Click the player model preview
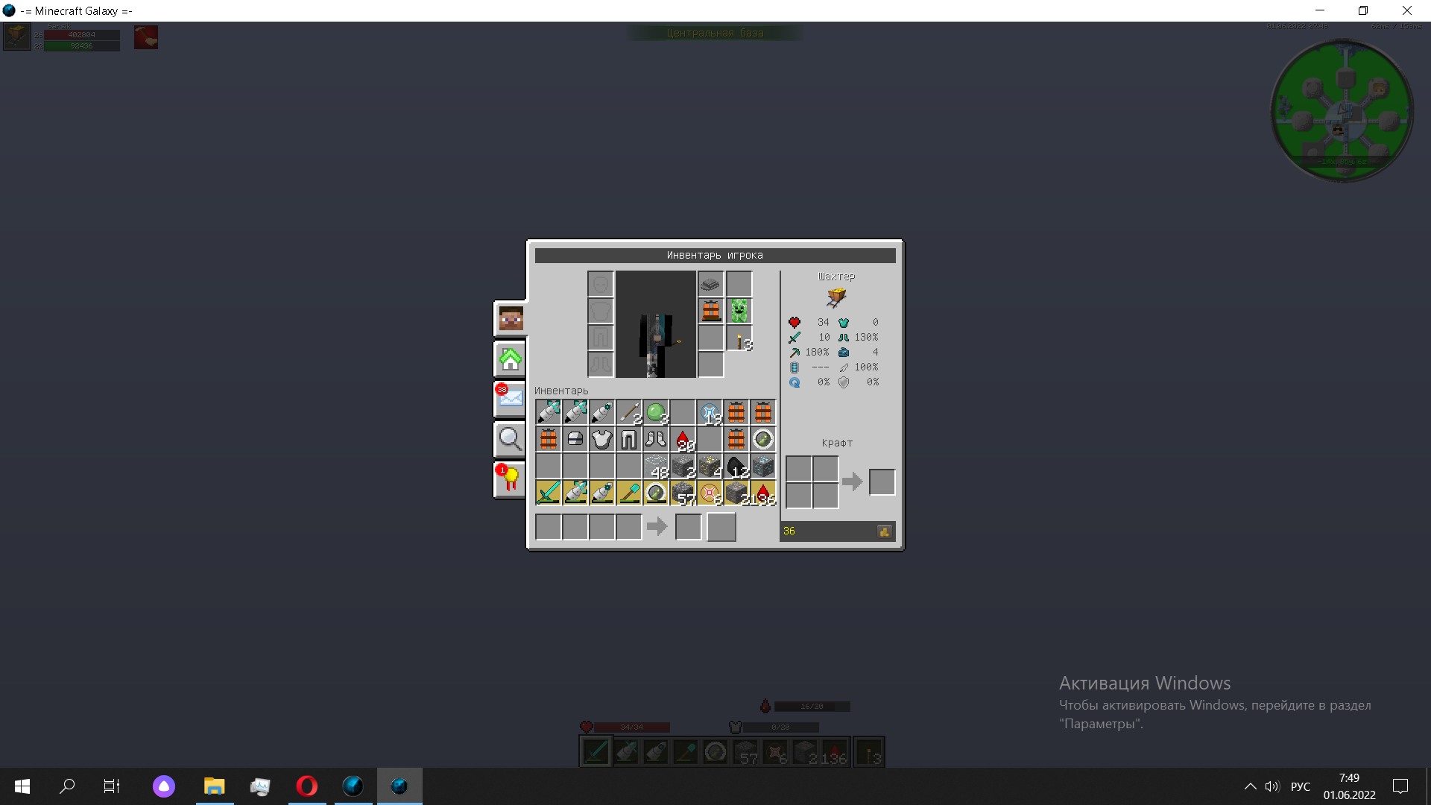 tap(656, 324)
